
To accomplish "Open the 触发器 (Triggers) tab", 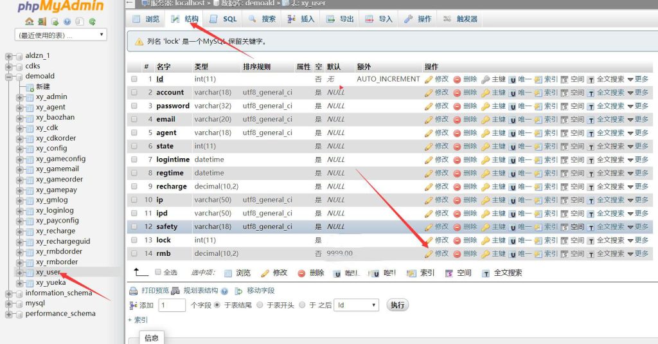I will (x=460, y=19).
